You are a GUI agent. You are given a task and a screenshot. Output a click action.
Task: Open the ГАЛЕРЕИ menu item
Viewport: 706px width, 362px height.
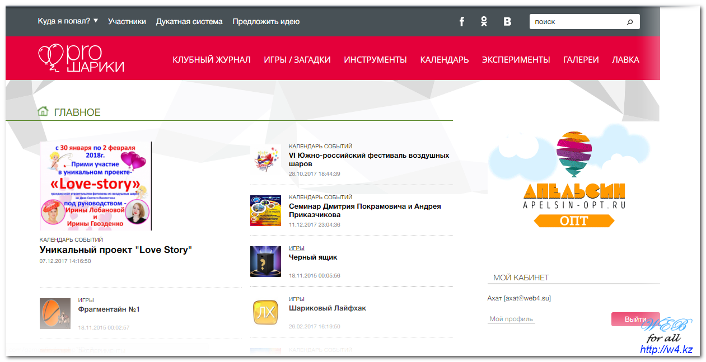pos(581,59)
